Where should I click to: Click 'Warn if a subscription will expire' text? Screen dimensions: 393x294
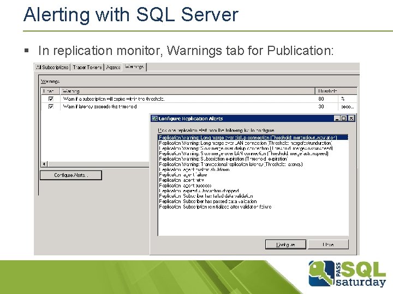tap(114, 99)
